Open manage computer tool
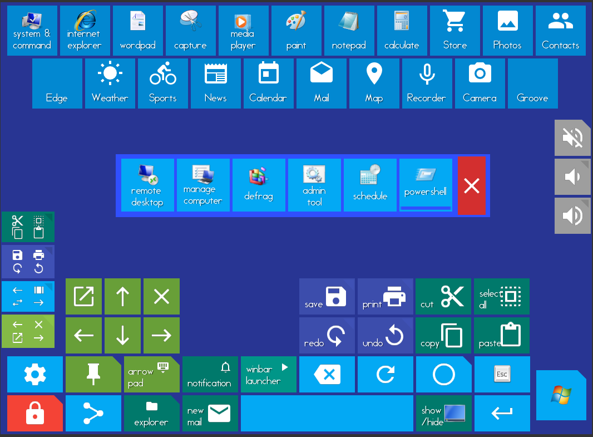 coord(203,185)
